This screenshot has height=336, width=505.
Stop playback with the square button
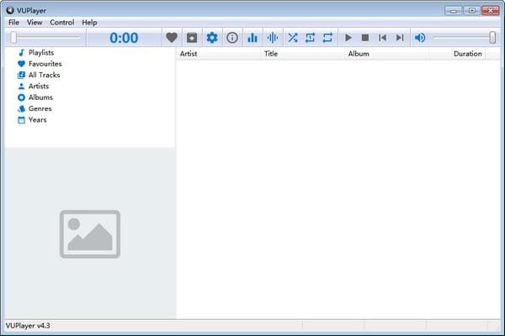click(x=365, y=38)
